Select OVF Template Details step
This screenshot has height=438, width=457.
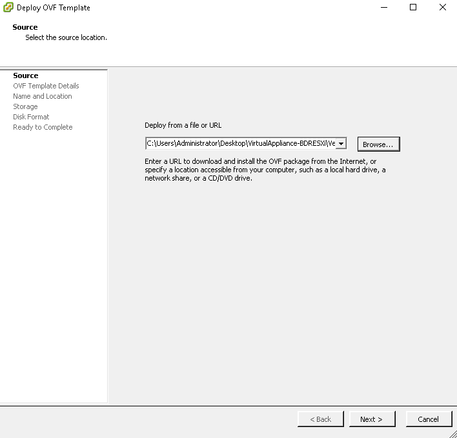(46, 86)
